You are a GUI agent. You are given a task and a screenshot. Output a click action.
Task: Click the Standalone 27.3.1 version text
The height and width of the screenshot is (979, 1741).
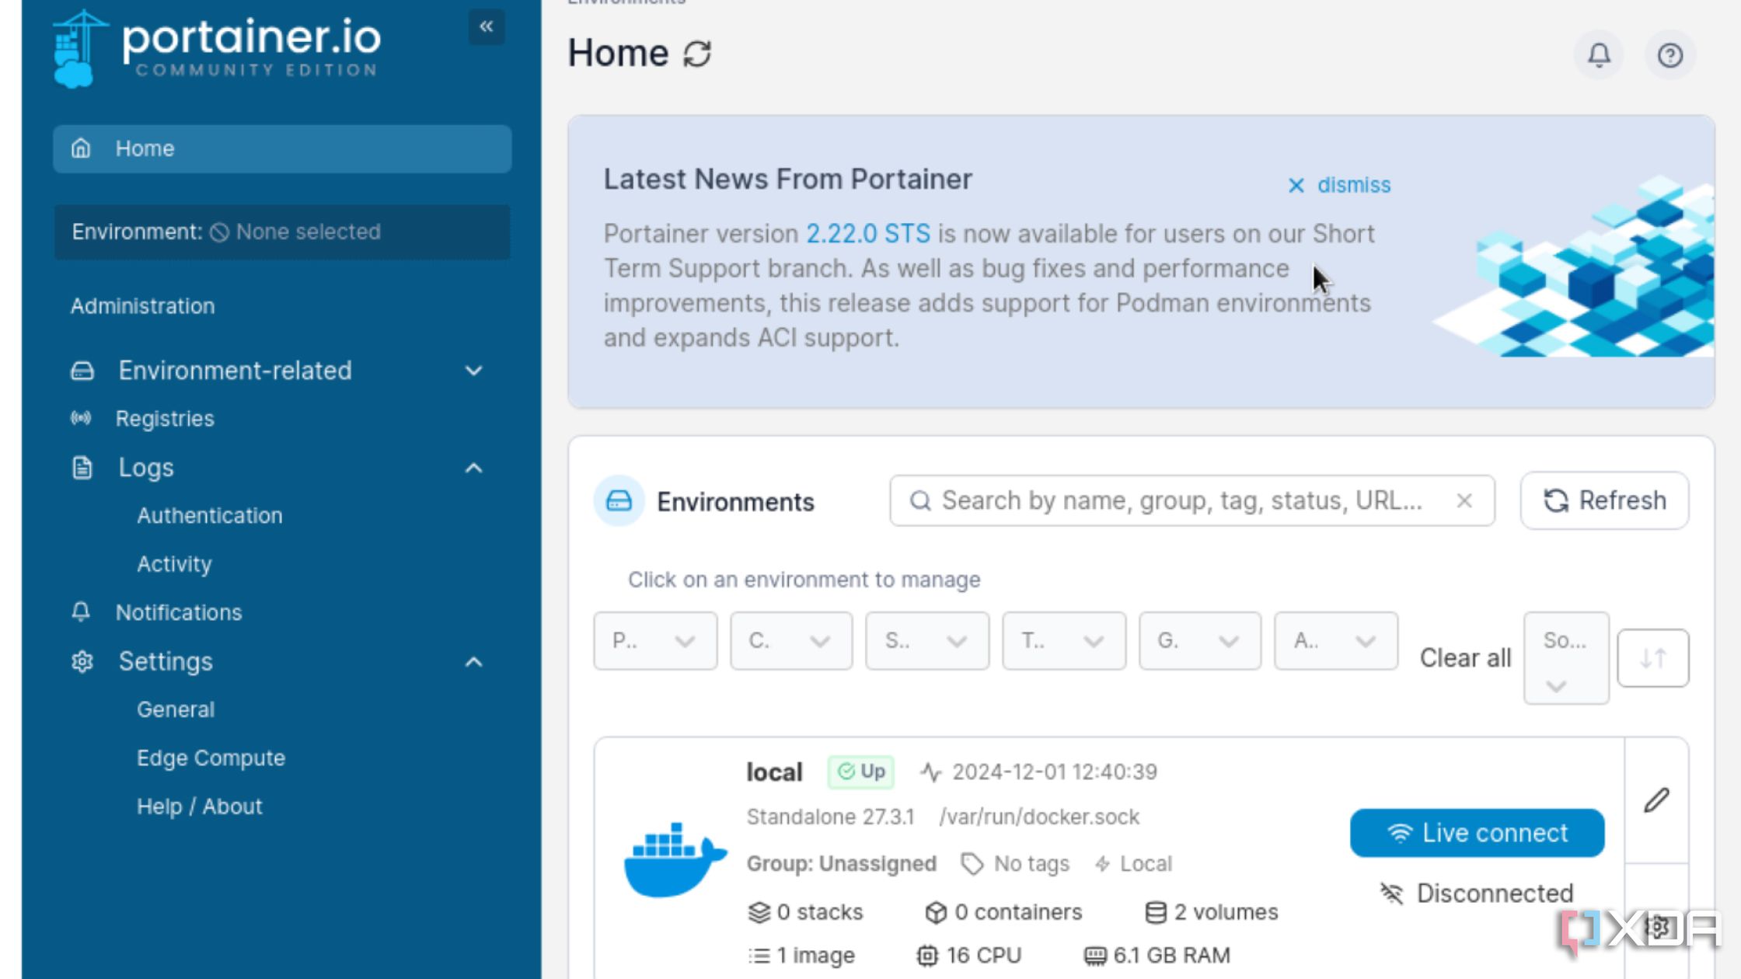830,817
